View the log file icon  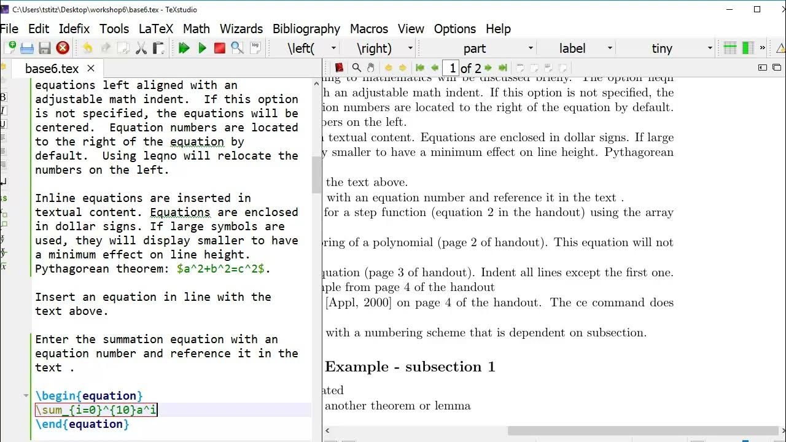point(255,48)
